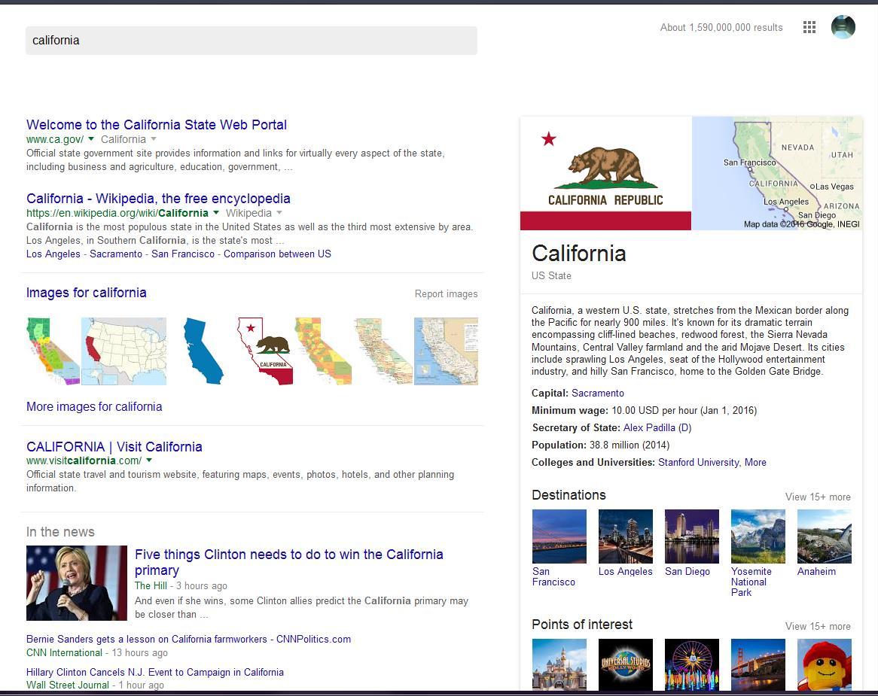This screenshot has height=696, width=878.
Task: Open the Comparison between US sitelink
Action: (x=277, y=254)
